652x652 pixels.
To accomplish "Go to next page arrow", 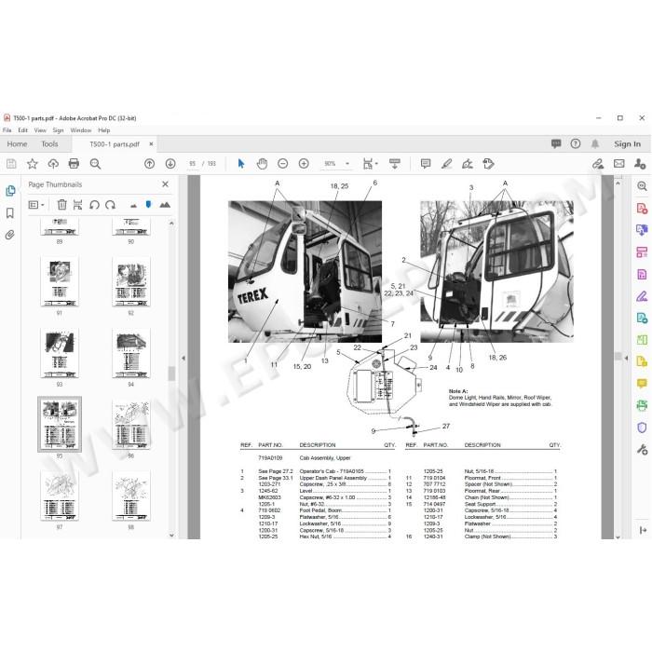I will tap(170, 164).
